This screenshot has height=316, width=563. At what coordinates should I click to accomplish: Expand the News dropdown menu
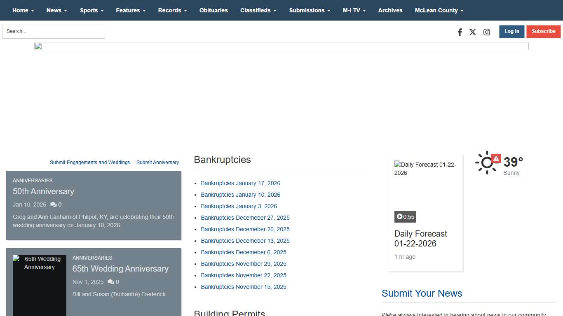coord(56,10)
